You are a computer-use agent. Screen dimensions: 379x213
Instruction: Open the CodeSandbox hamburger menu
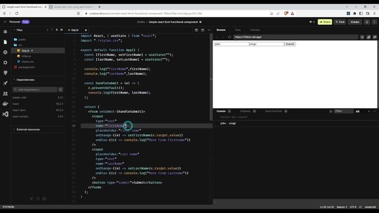[5, 22]
